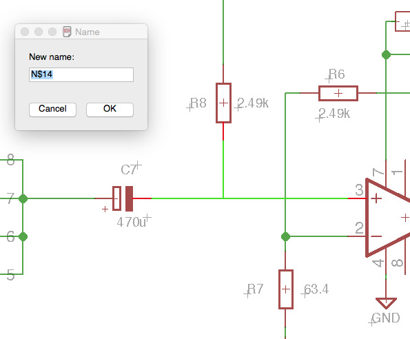410x339 pixels.
Task: Click the R8 name label
Action: click(x=198, y=103)
